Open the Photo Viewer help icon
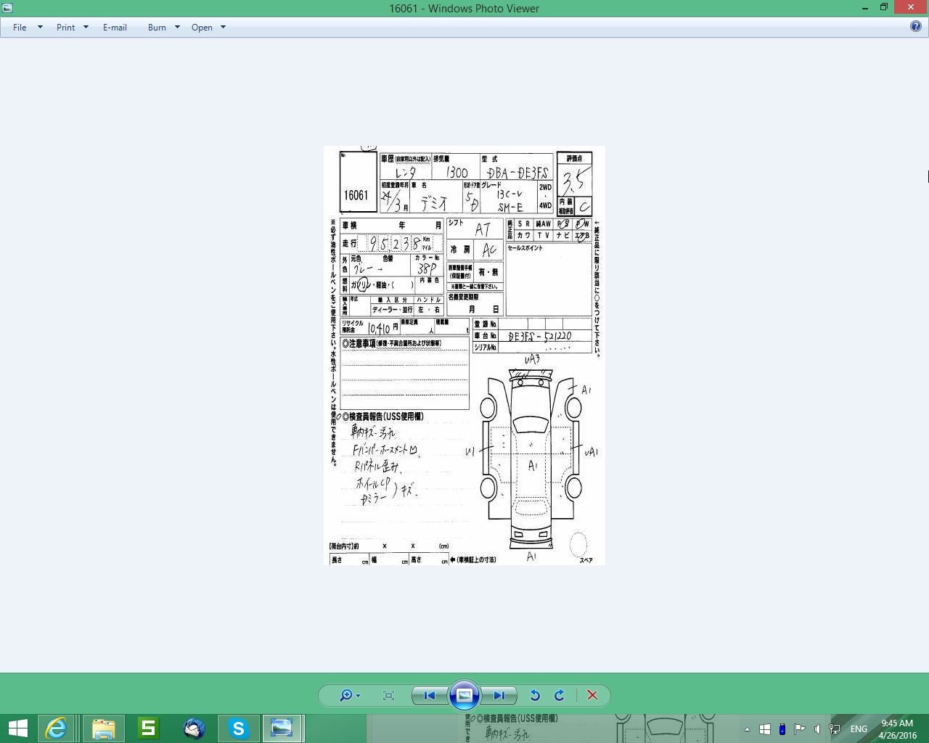 pyautogui.click(x=916, y=27)
